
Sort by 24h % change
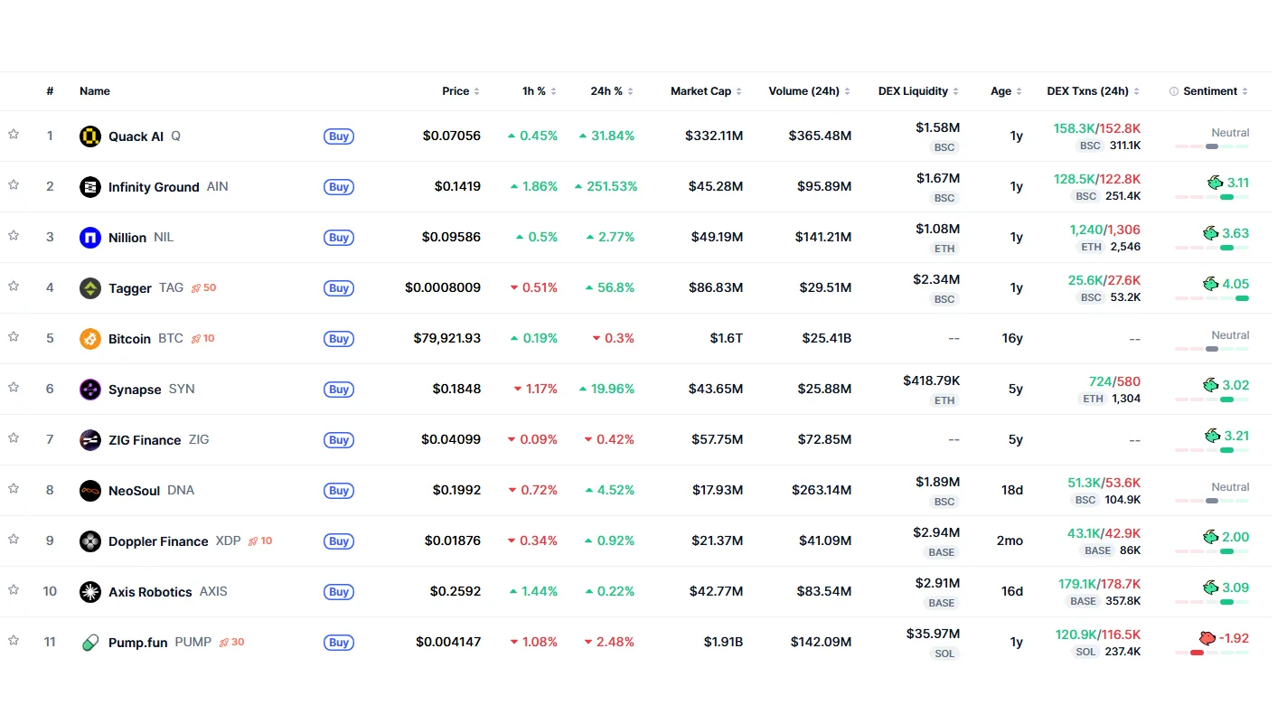point(612,91)
